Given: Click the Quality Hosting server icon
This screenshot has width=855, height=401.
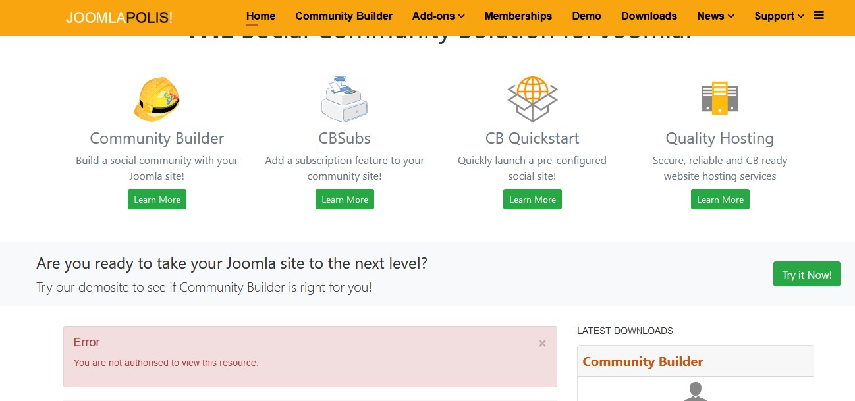Looking at the screenshot, I should [x=719, y=97].
